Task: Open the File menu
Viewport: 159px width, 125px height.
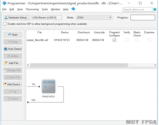Action: [4, 9]
